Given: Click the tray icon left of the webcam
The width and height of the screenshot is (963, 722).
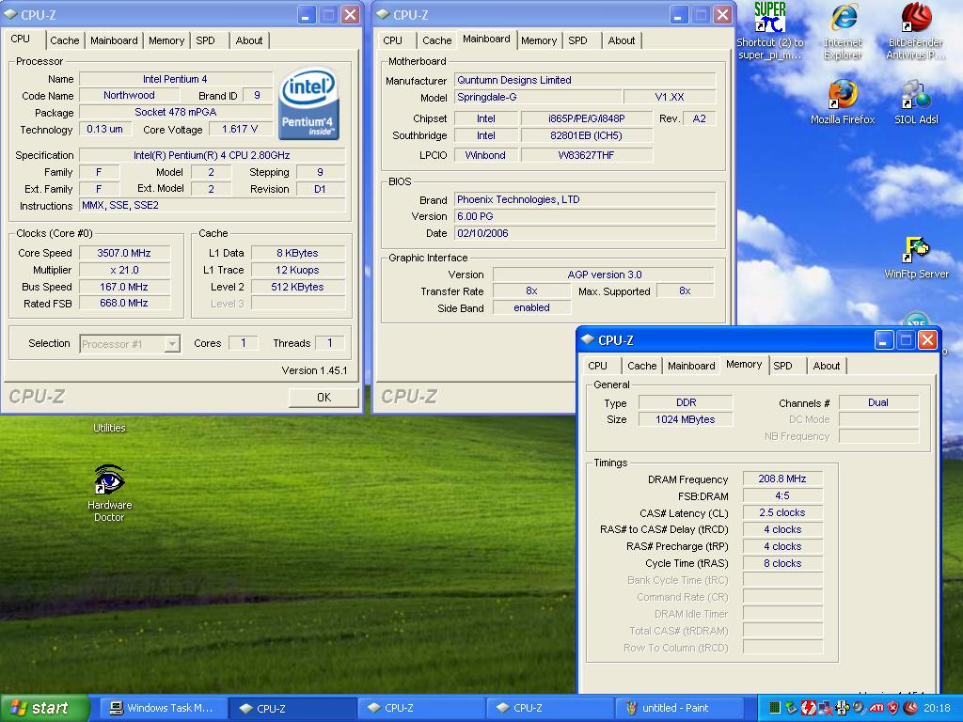Looking at the screenshot, I should point(843,708).
